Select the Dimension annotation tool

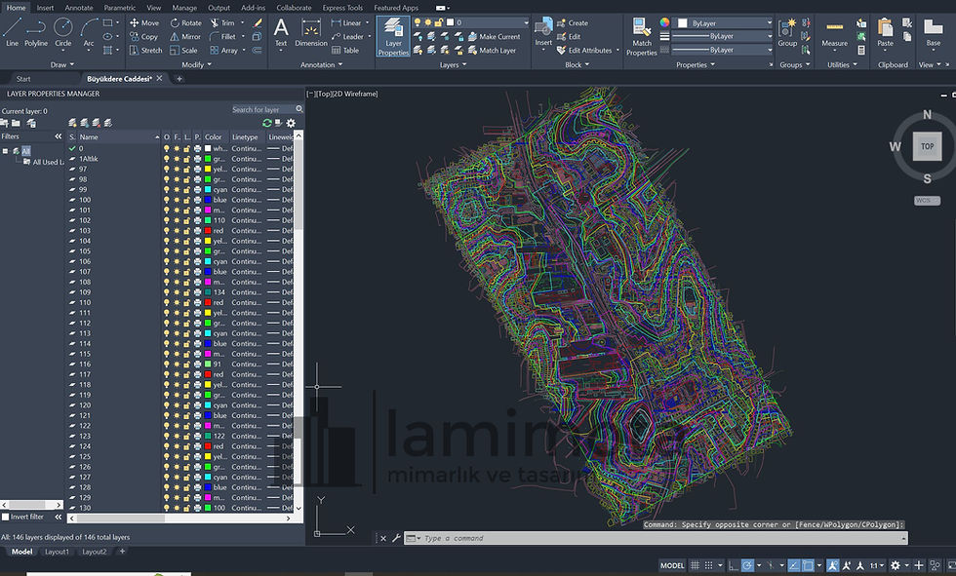tap(311, 32)
